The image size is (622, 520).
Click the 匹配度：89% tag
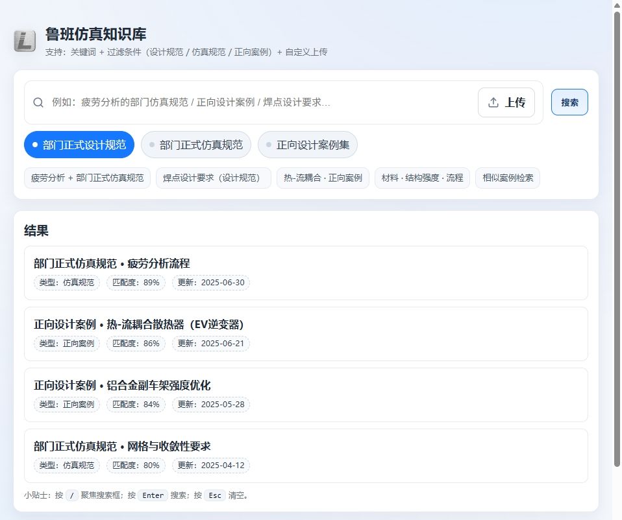(136, 283)
